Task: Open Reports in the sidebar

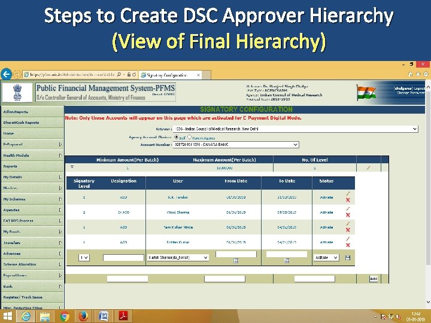Action: [x=32, y=166]
